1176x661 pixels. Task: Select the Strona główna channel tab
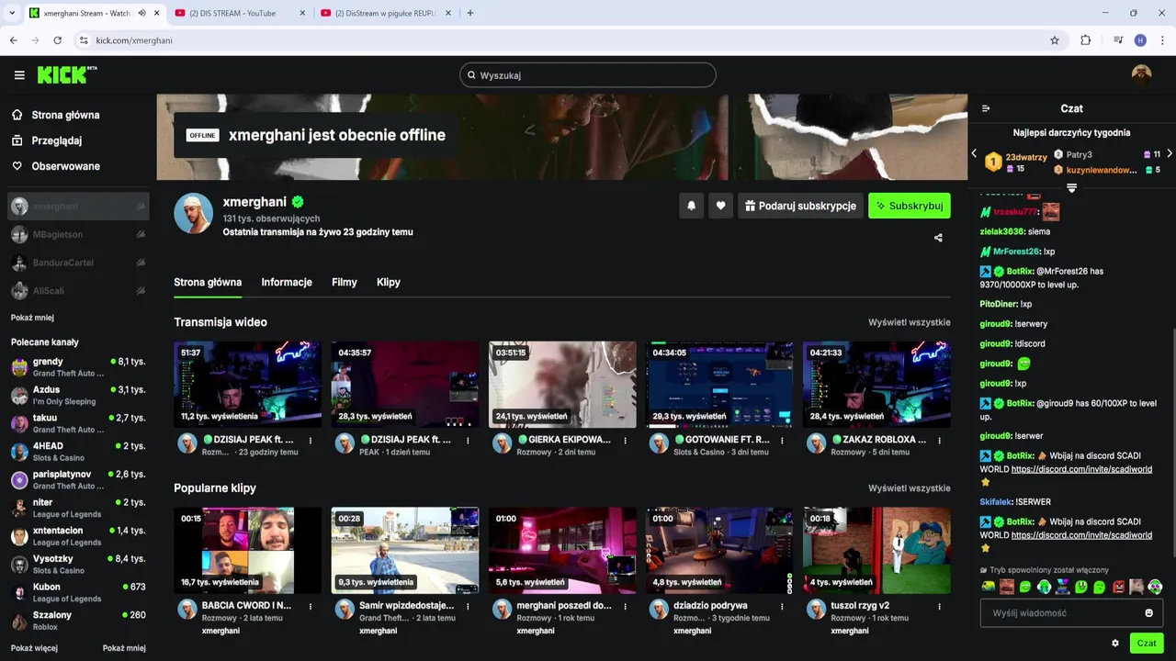click(x=208, y=282)
